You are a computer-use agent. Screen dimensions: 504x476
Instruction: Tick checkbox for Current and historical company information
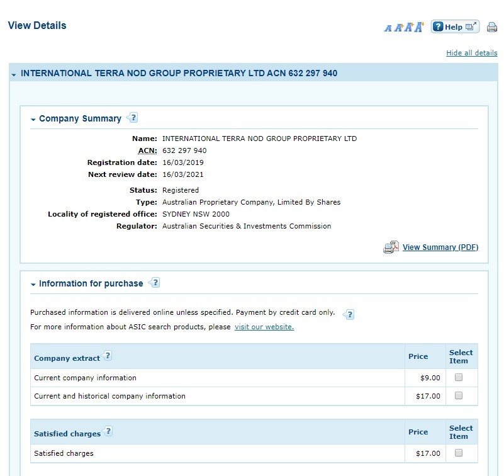[459, 395]
